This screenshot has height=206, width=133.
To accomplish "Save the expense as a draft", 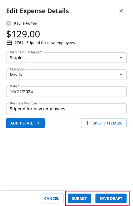I will tap(111, 199).
